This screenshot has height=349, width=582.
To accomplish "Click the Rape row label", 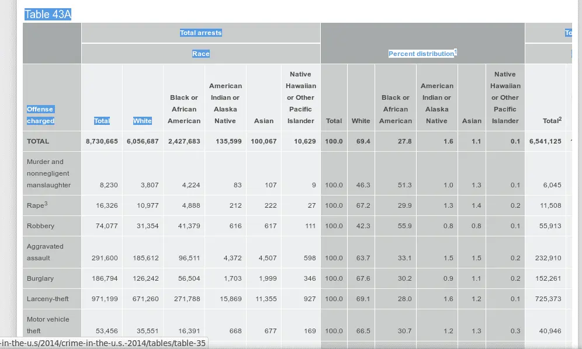I will [35, 205].
